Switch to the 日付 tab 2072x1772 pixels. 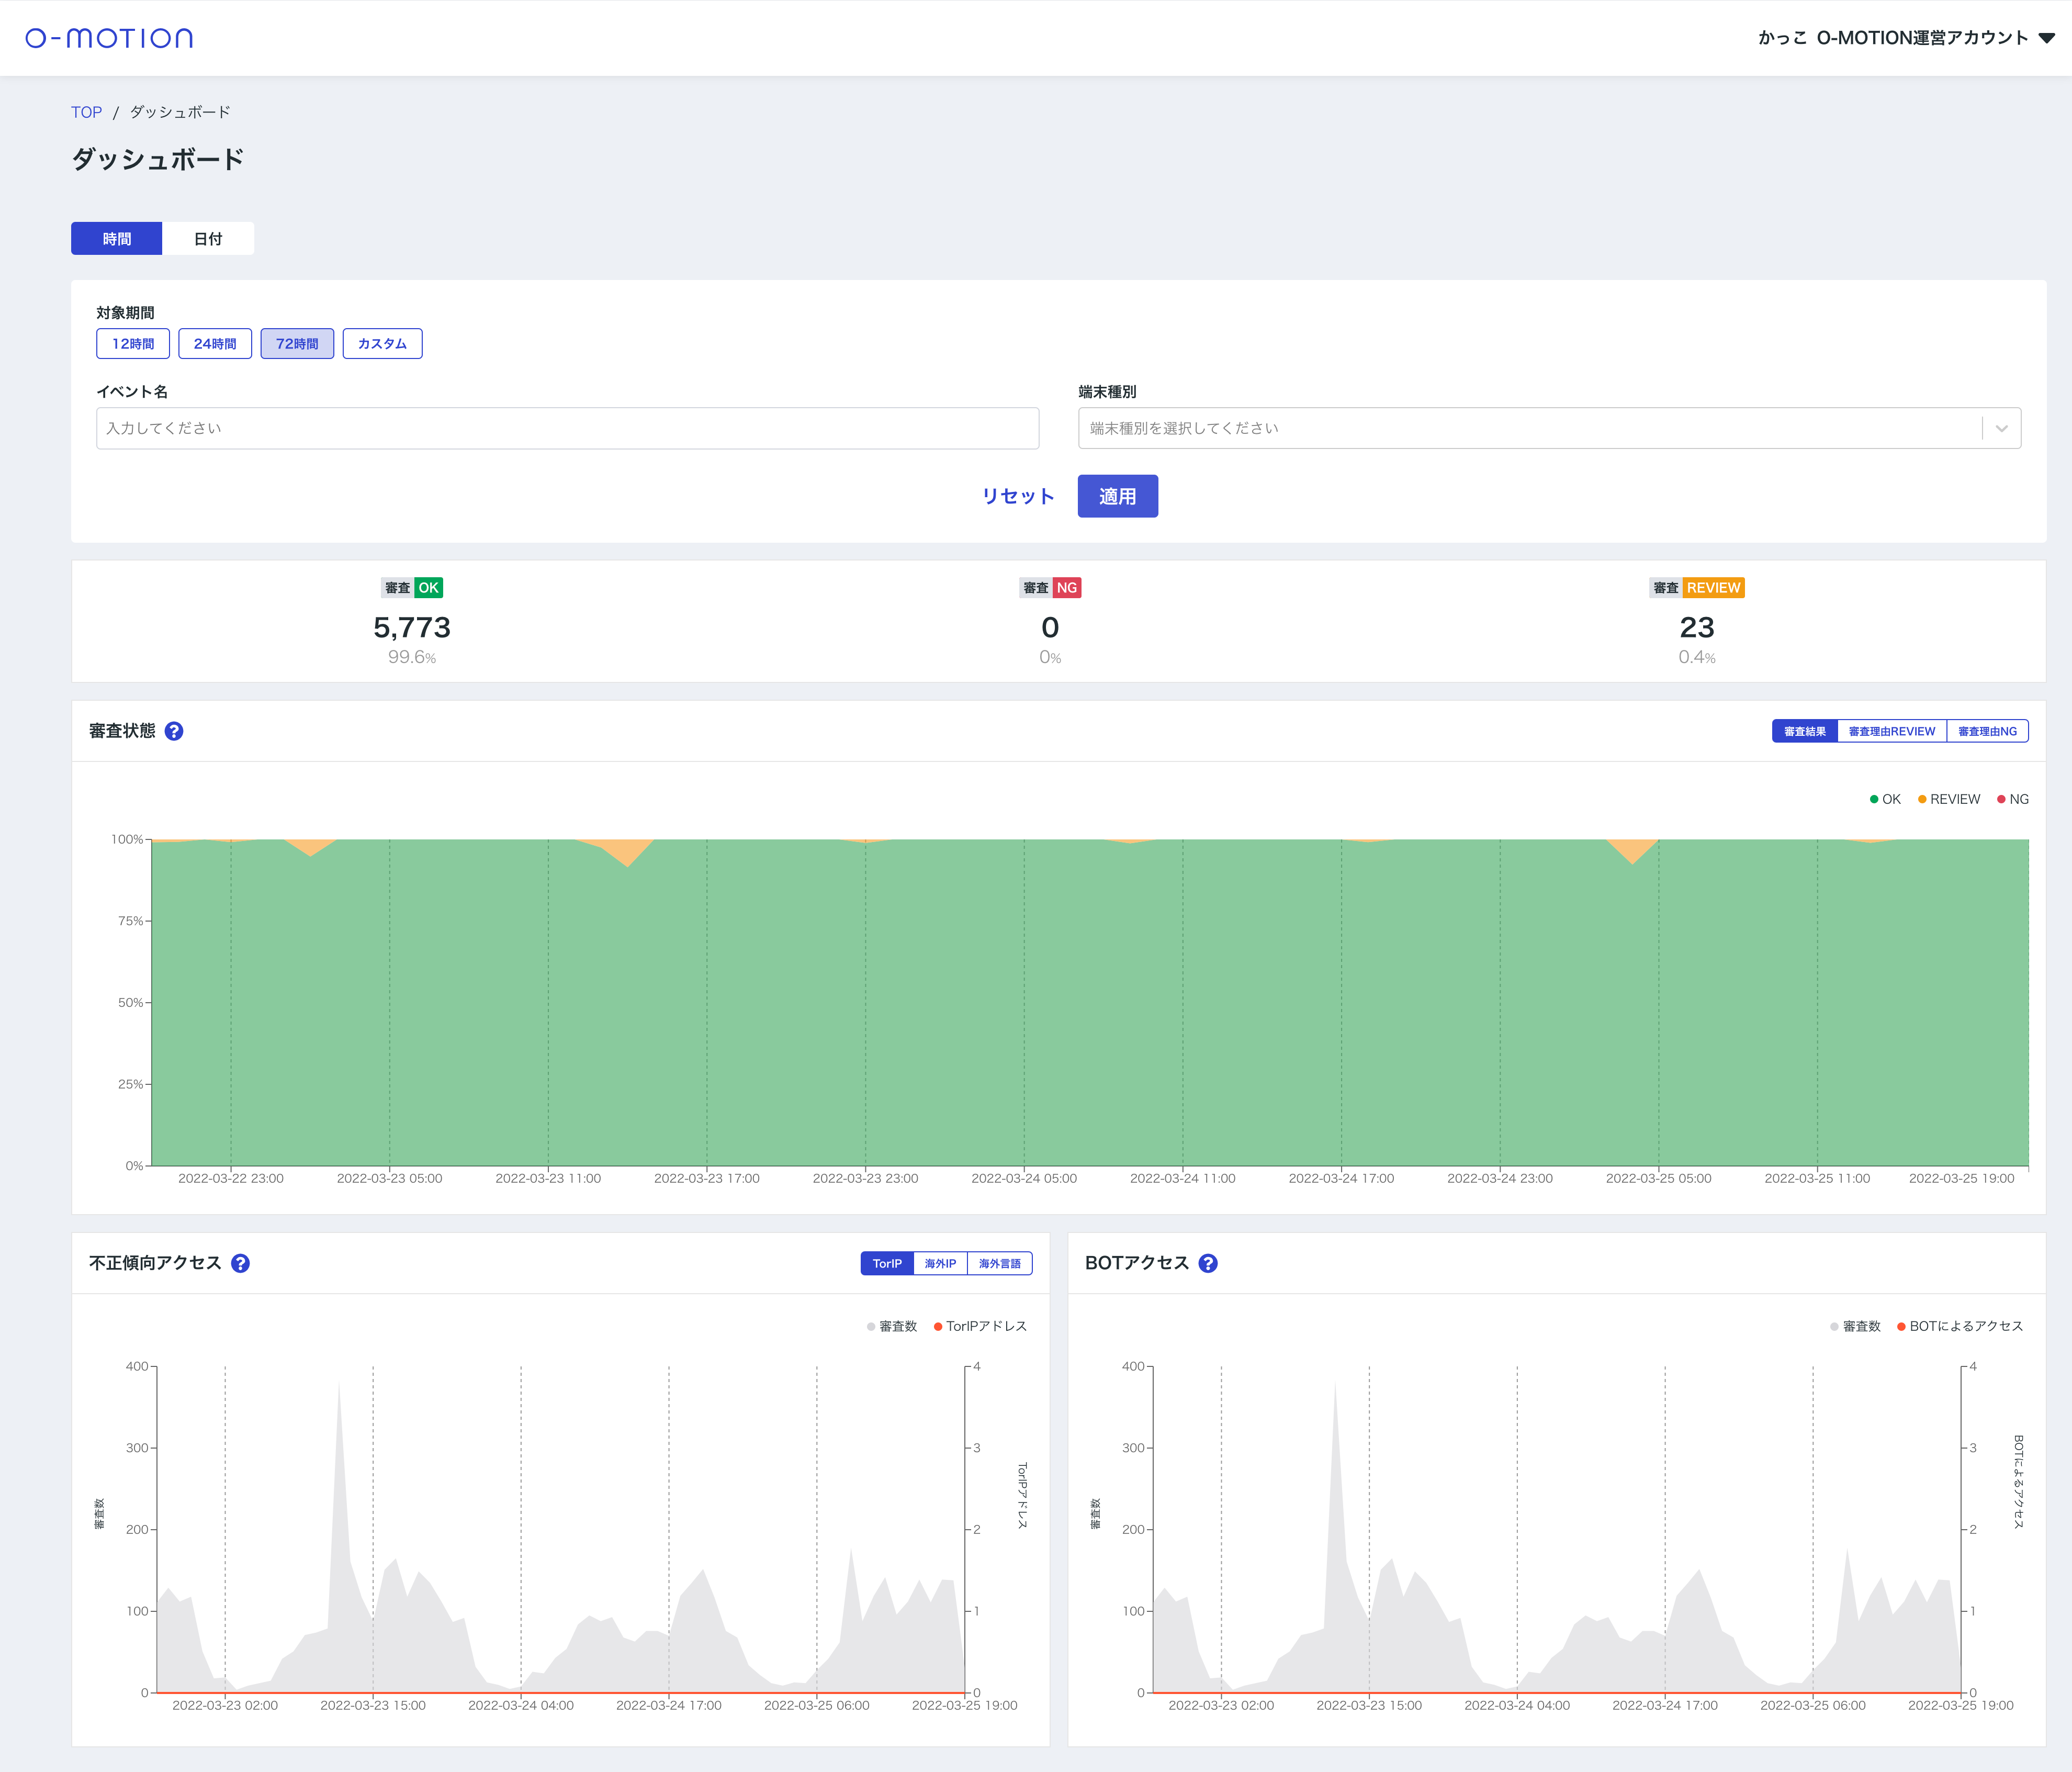tap(208, 239)
